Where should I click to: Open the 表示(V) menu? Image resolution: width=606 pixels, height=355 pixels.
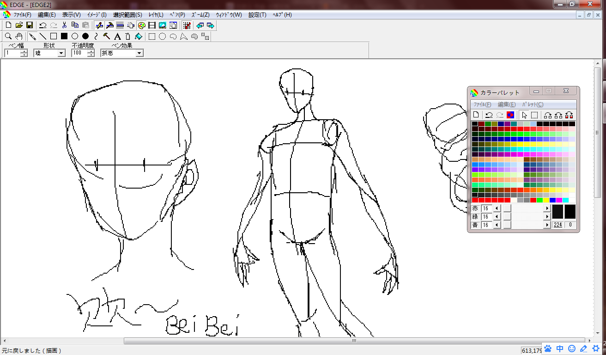coord(71,15)
